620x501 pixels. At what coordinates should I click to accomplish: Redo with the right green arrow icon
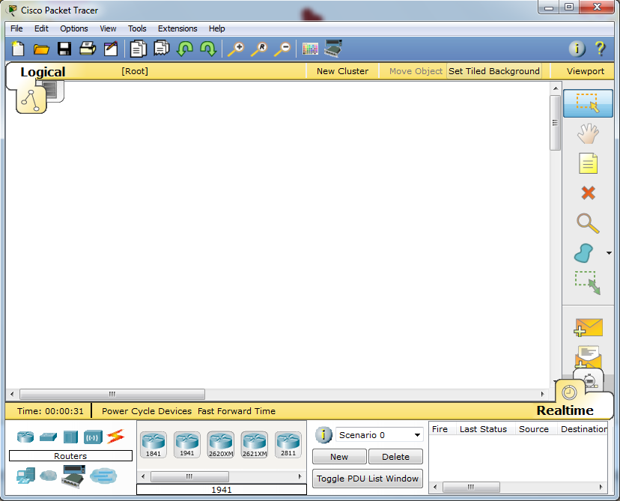coord(208,49)
